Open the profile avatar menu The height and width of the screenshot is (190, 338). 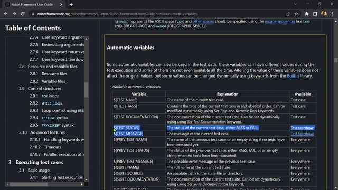coord(324,14)
